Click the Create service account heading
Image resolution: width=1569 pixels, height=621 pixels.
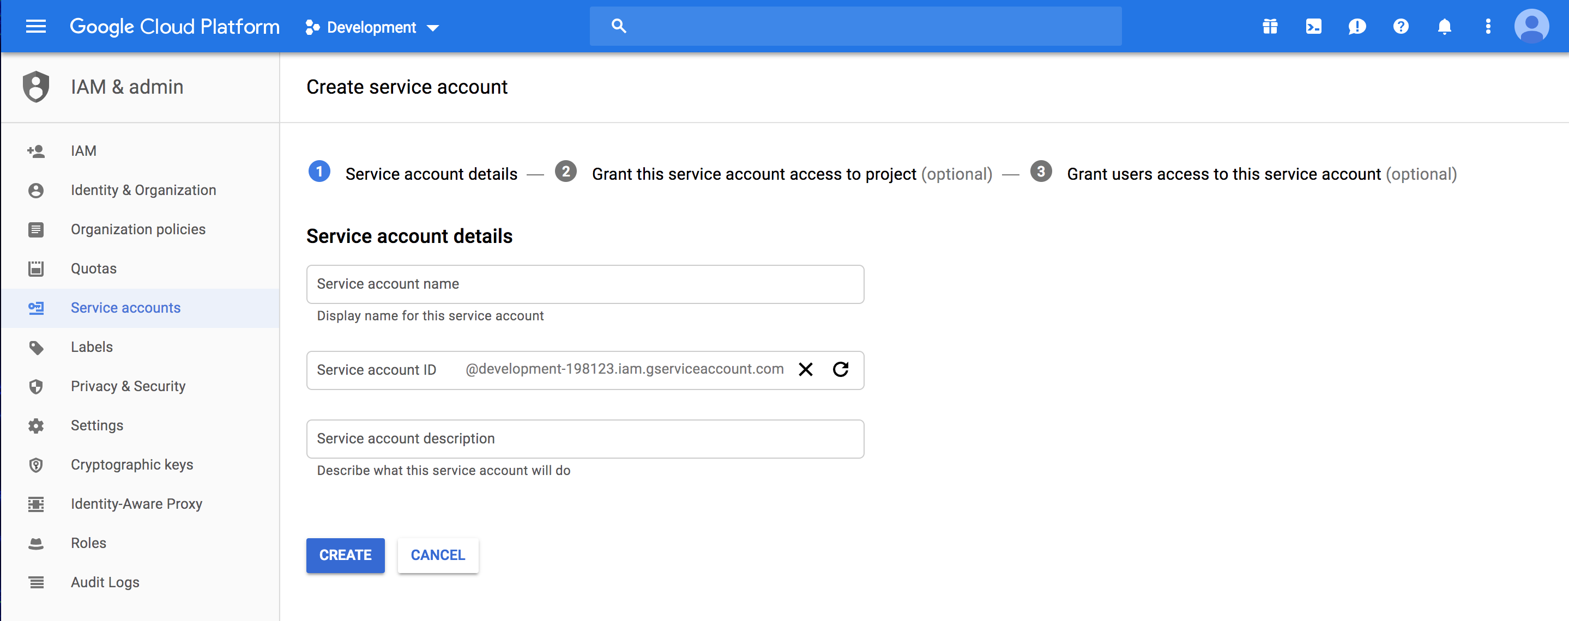click(407, 87)
